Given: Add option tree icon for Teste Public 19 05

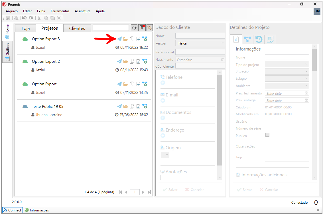Looking at the screenshot, I should [x=145, y=106].
